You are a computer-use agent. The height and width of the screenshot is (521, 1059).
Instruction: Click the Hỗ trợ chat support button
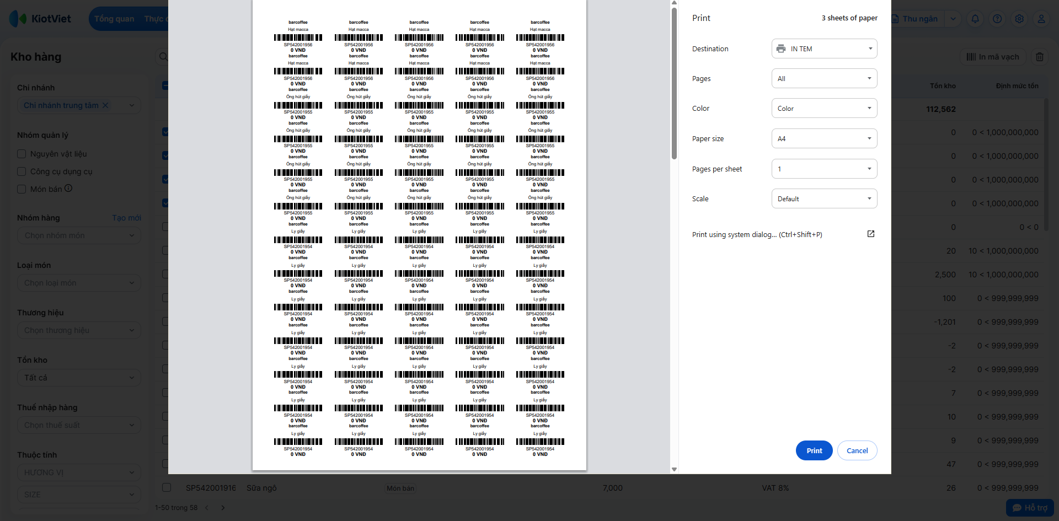coord(1030,508)
